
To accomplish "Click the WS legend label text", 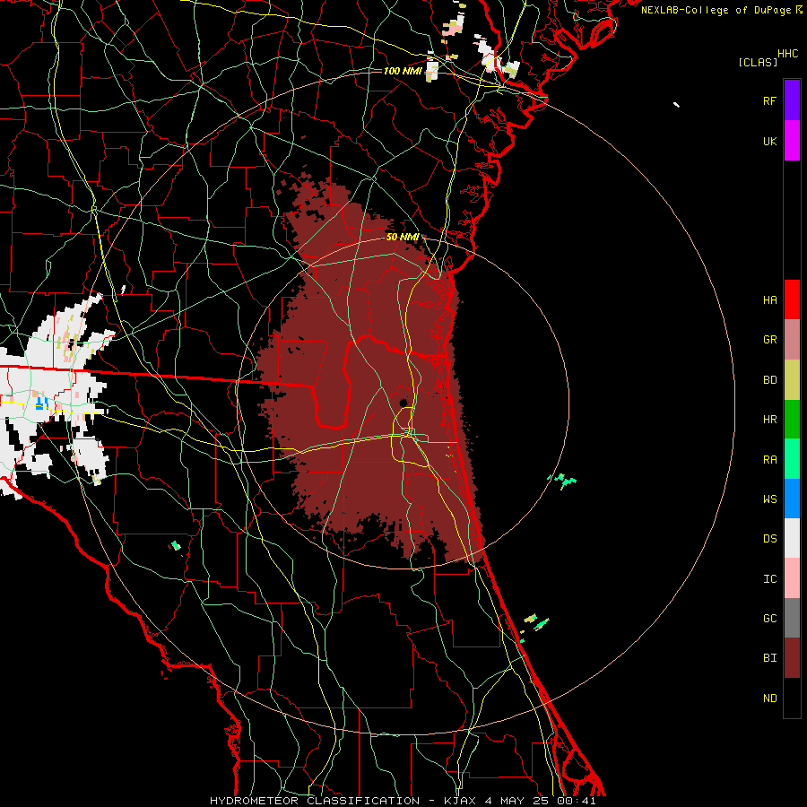I will (769, 499).
